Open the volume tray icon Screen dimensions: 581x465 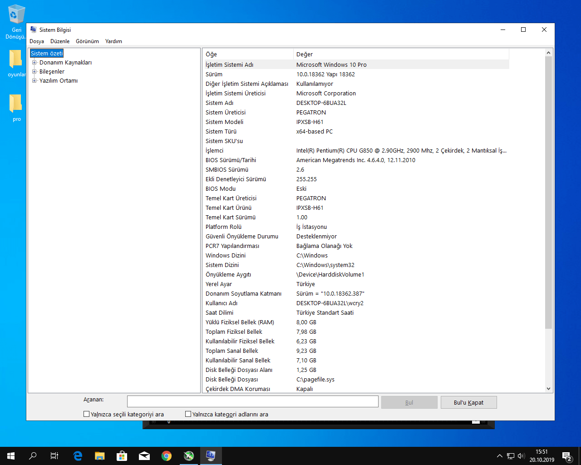tap(521, 456)
